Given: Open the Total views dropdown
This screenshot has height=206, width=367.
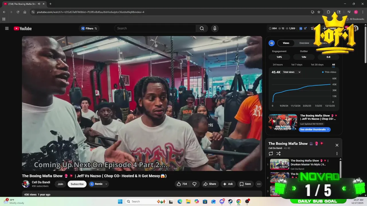Looking at the screenshot, I should [292, 72].
